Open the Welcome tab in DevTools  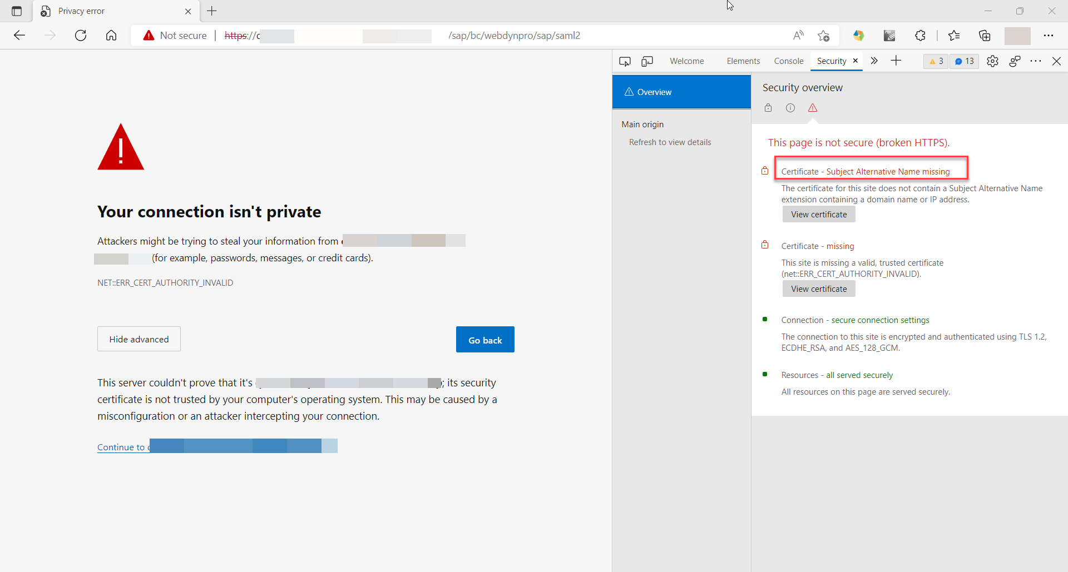(686, 61)
